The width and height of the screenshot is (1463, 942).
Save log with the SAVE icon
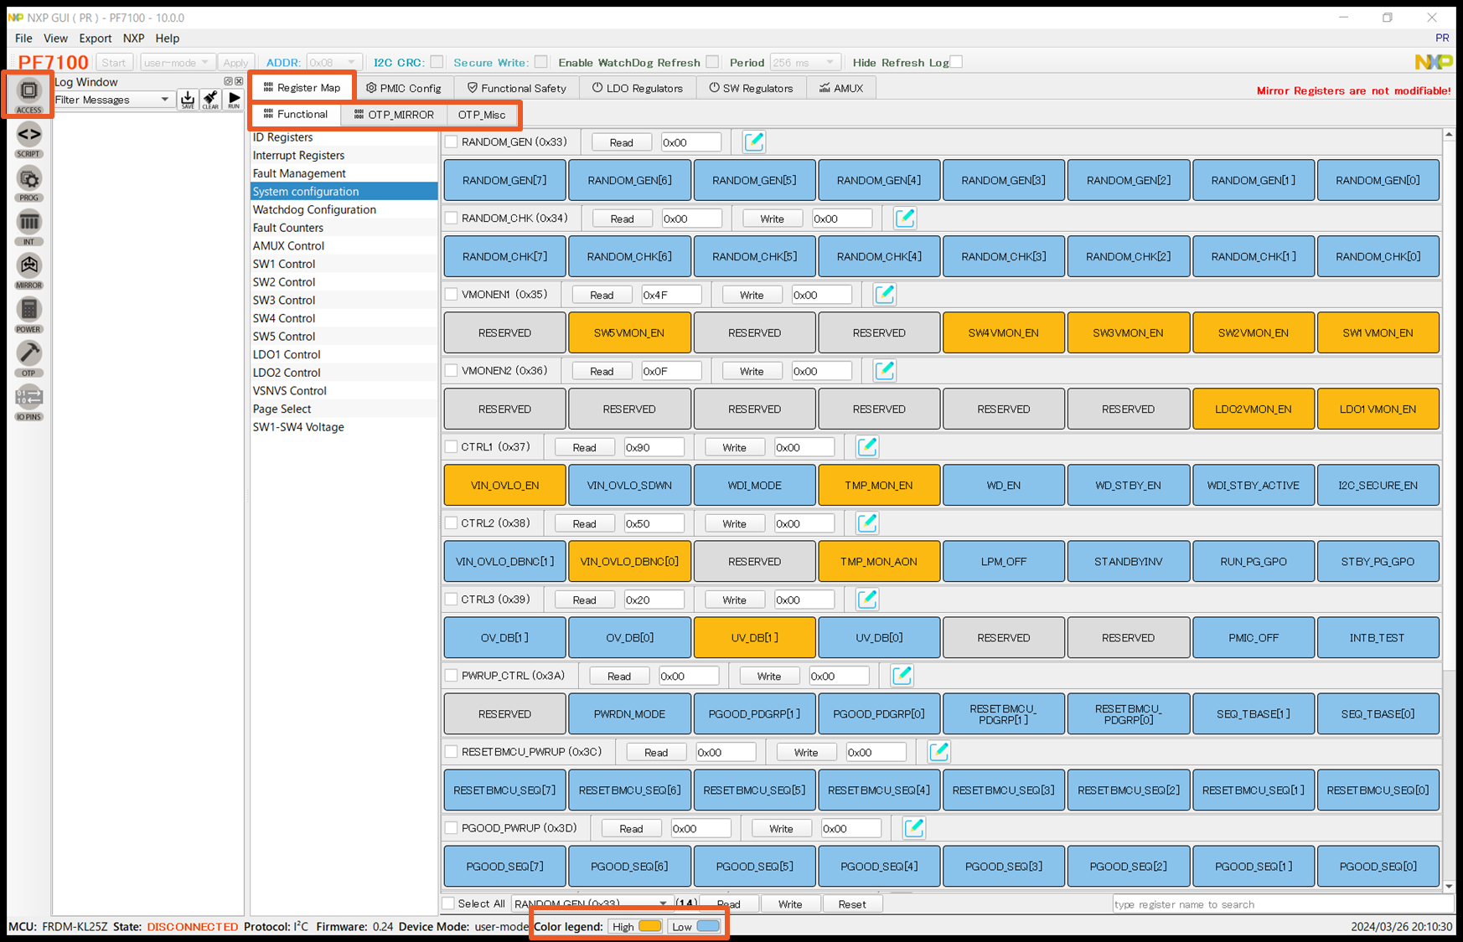[188, 100]
